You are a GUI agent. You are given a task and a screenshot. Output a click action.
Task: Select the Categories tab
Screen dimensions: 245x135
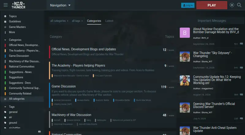(x=94, y=21)
